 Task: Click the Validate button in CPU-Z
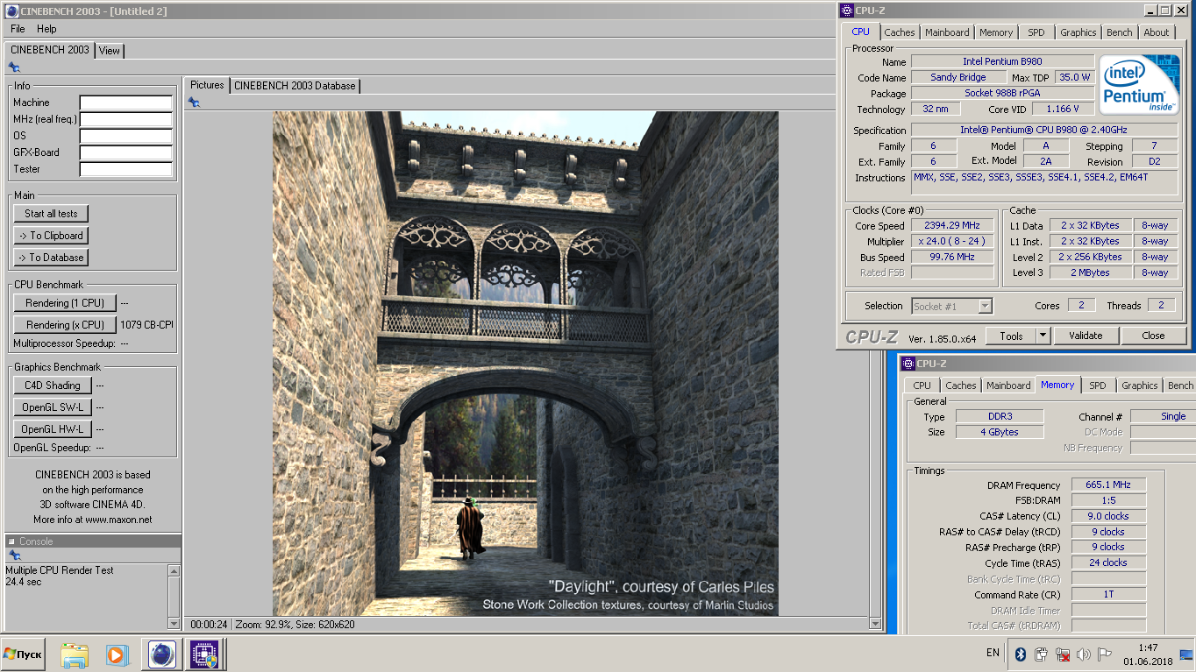[x=1085, y=336]
